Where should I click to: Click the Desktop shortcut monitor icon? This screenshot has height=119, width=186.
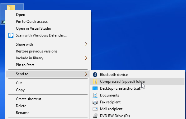[x=95, y=88]
